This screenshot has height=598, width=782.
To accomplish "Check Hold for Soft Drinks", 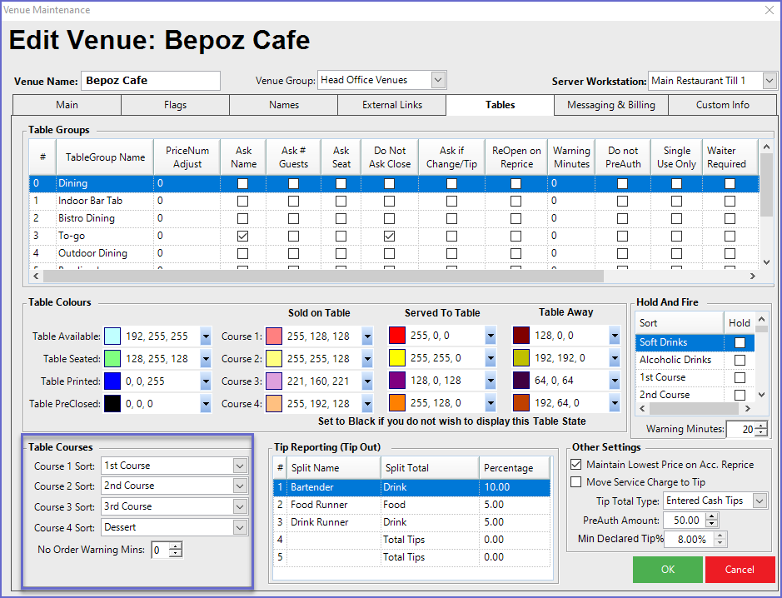I will point(740,342).
